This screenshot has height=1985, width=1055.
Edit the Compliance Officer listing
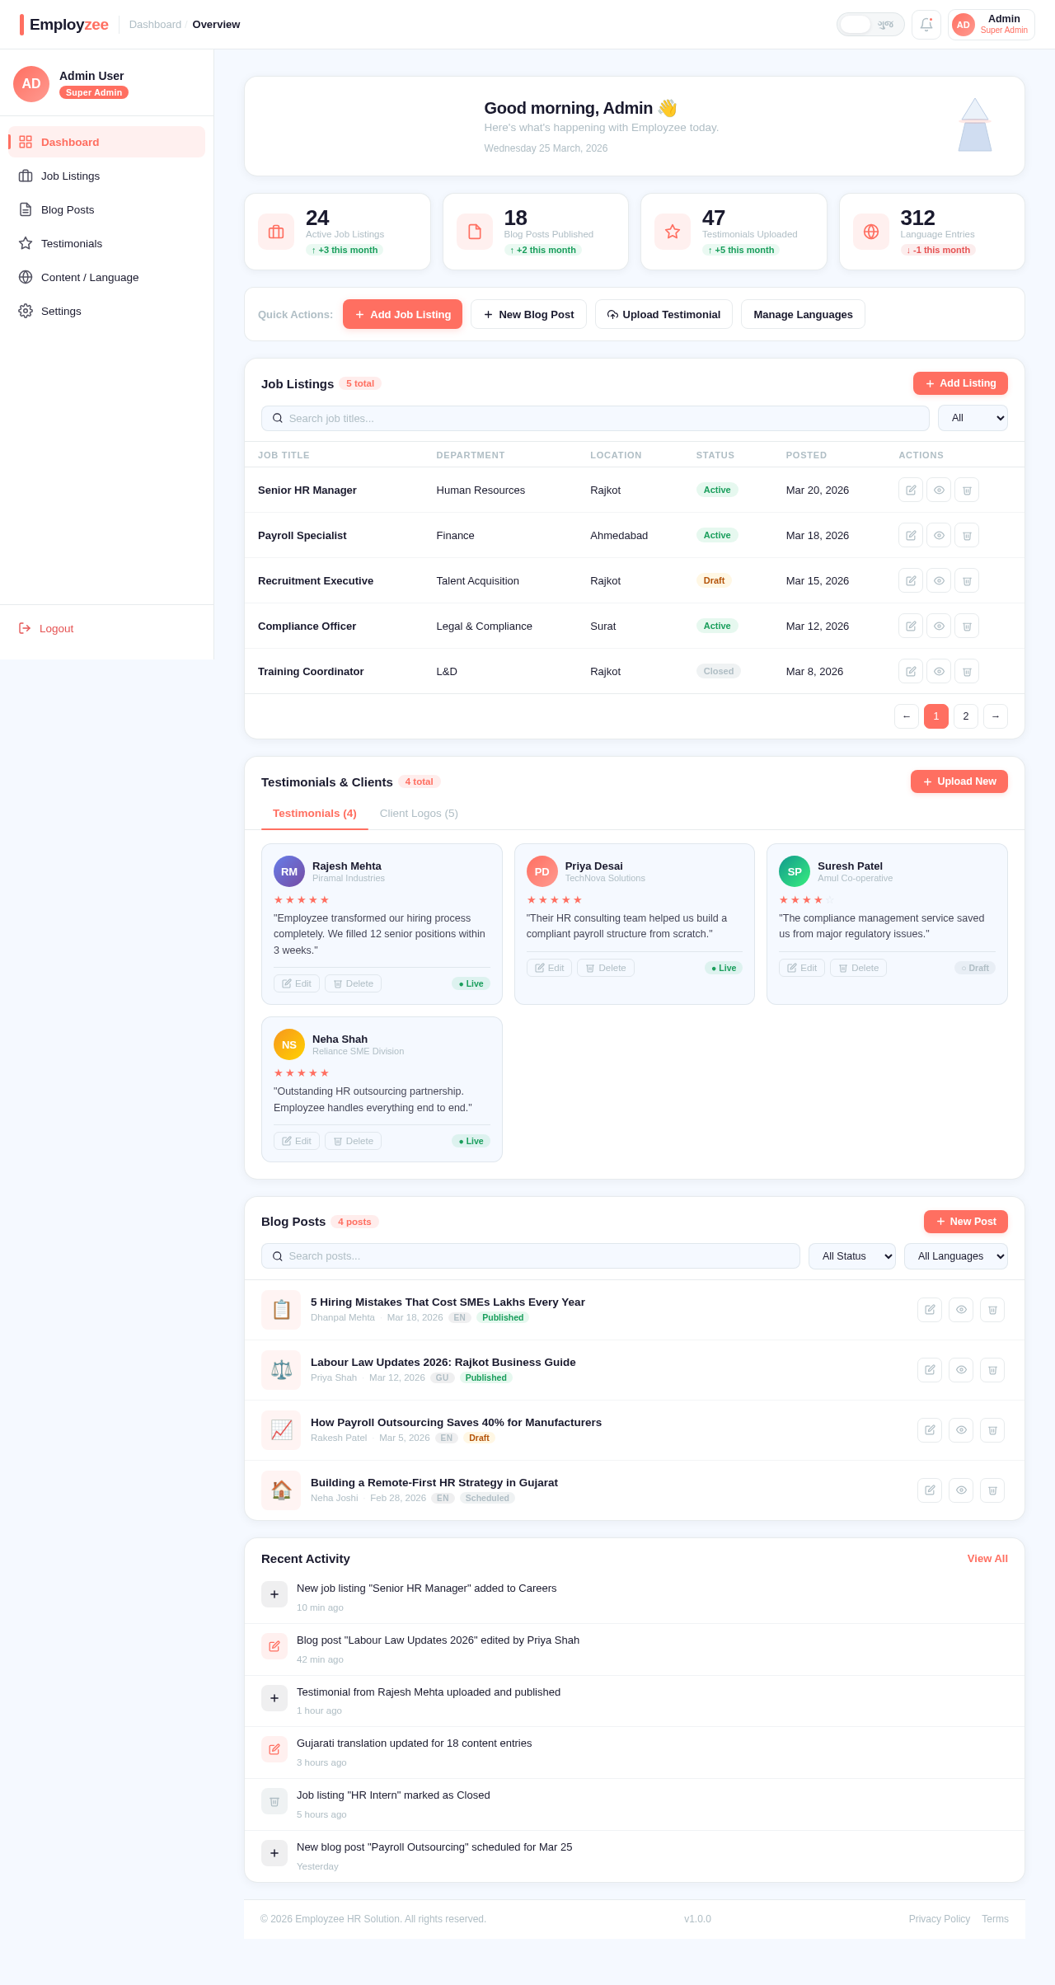(911, 626)
